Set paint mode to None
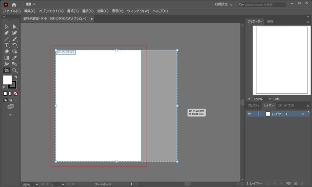This screenshot has height=187, width=312. [16, 94]
